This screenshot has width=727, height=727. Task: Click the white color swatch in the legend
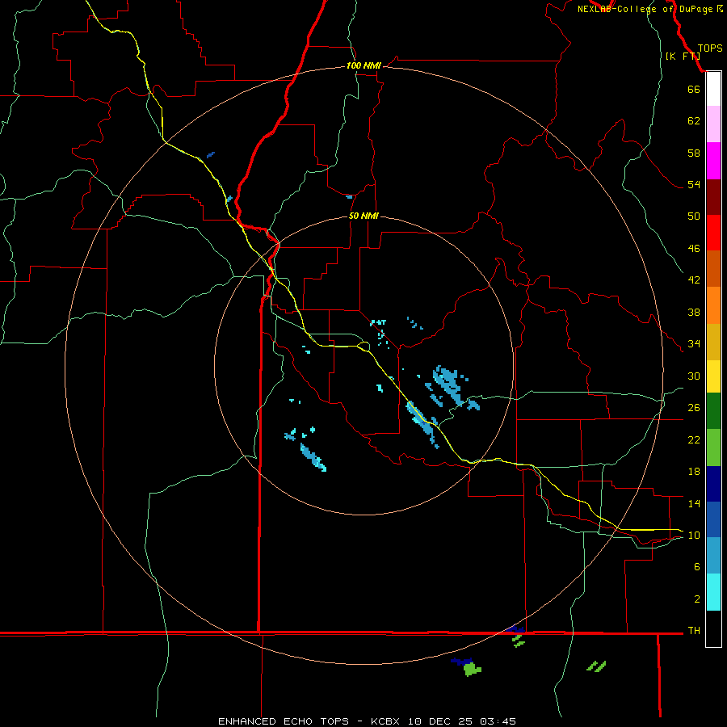713,89
